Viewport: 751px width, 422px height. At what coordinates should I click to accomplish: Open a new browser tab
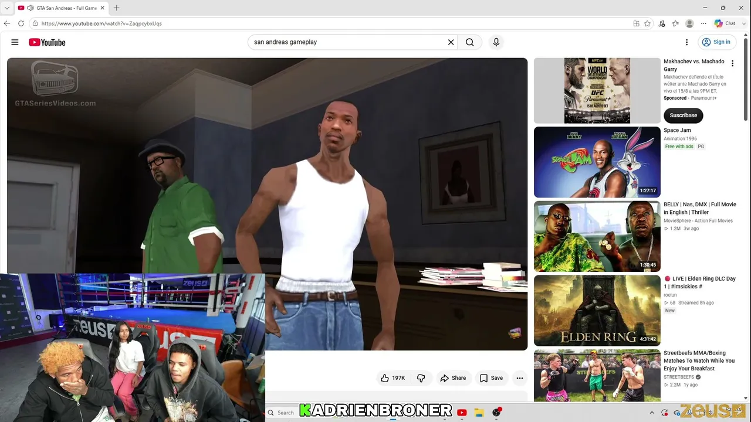pos(116,8)
